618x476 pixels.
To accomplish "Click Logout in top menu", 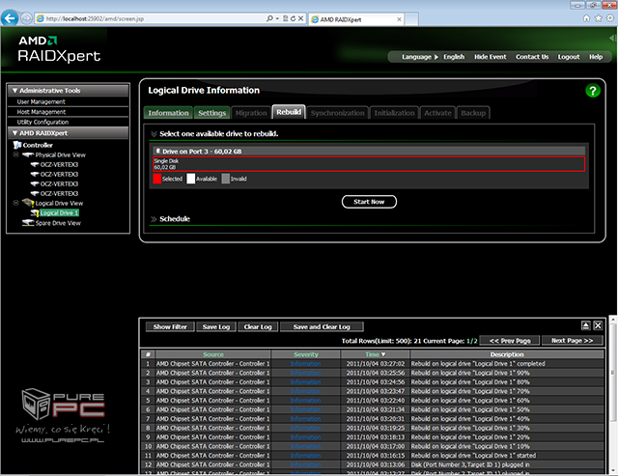I will (x=569, y=57).
